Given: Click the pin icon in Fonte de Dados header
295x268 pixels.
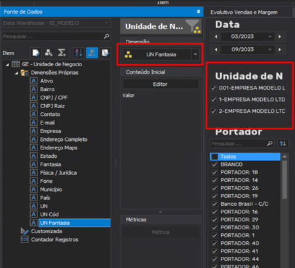Looking at the screenshot, I should point(198,12).
